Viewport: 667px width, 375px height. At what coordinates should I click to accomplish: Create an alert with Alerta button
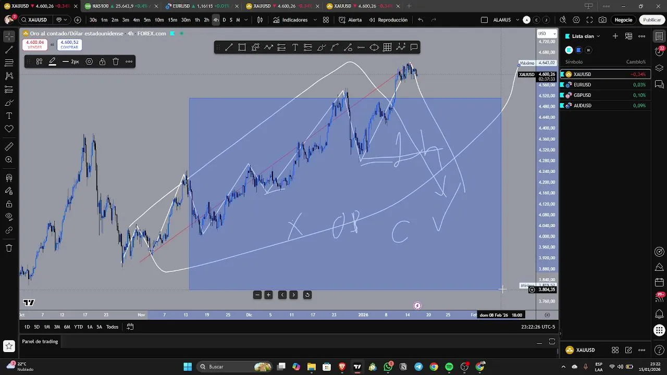coord(350,20)
